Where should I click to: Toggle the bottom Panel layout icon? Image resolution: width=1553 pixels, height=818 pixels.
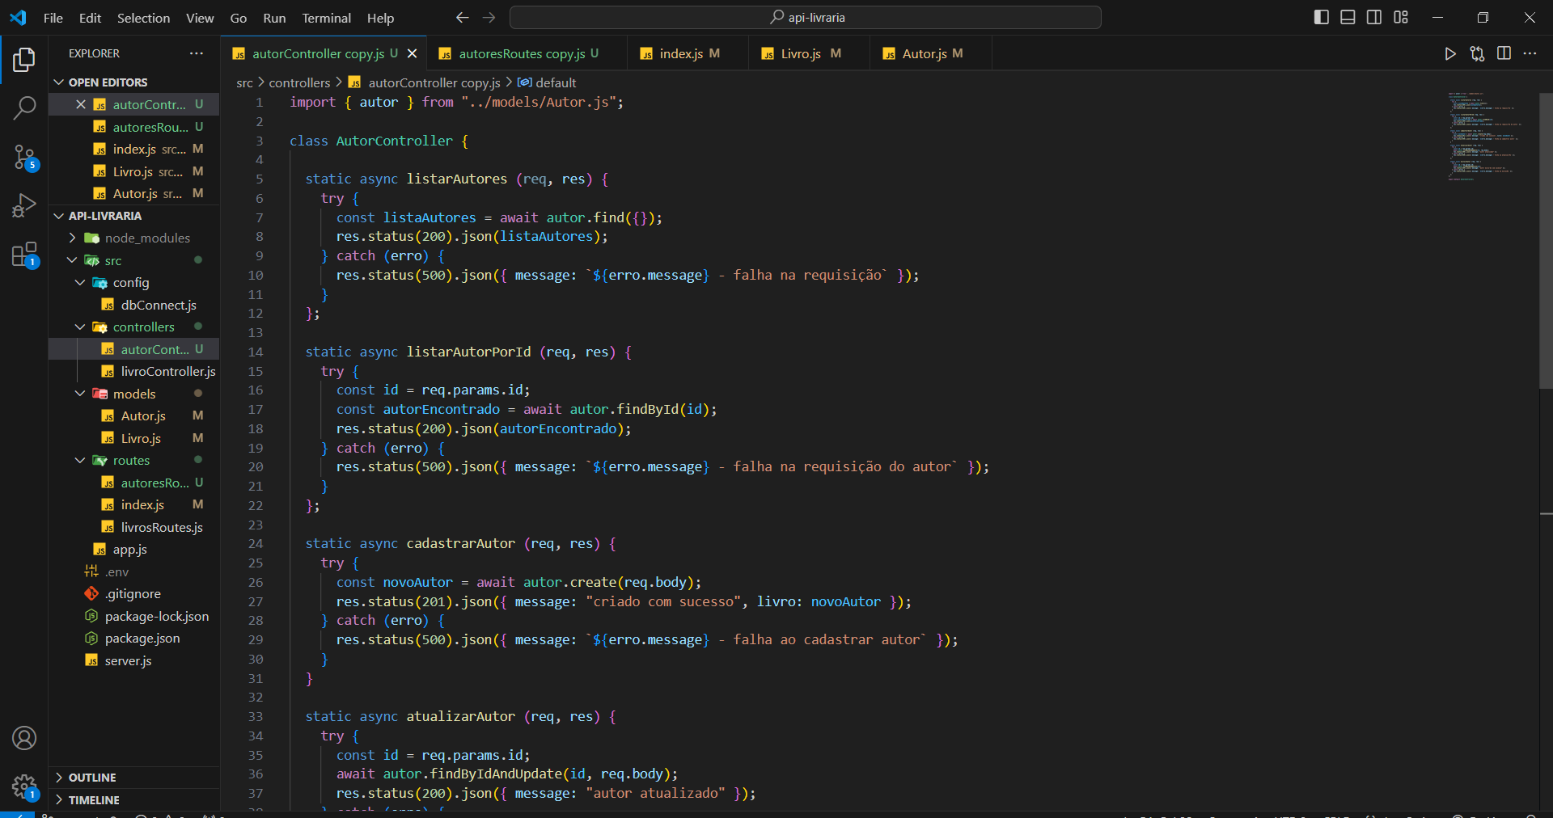[x=1348, y=17]
